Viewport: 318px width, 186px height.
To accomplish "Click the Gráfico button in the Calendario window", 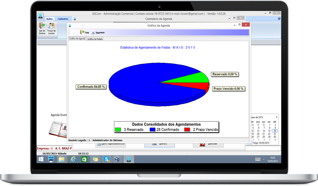I will 159,145.
